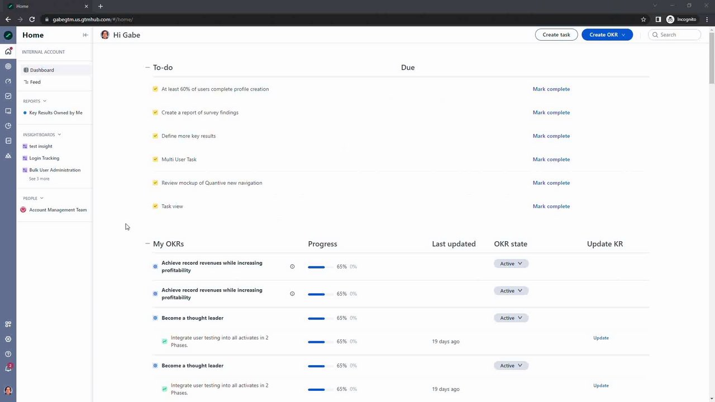Switch to the Feed view

[35, 82]
